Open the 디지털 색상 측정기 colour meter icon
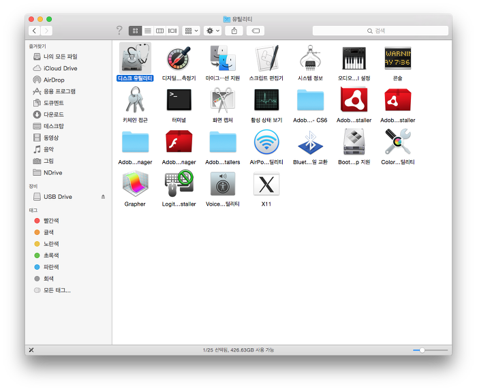The image size is (477, 391). tap(179, 58)
